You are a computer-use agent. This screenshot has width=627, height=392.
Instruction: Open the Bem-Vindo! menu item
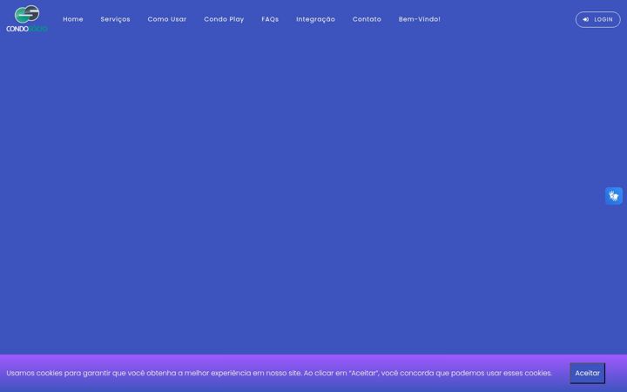[419, 19]
